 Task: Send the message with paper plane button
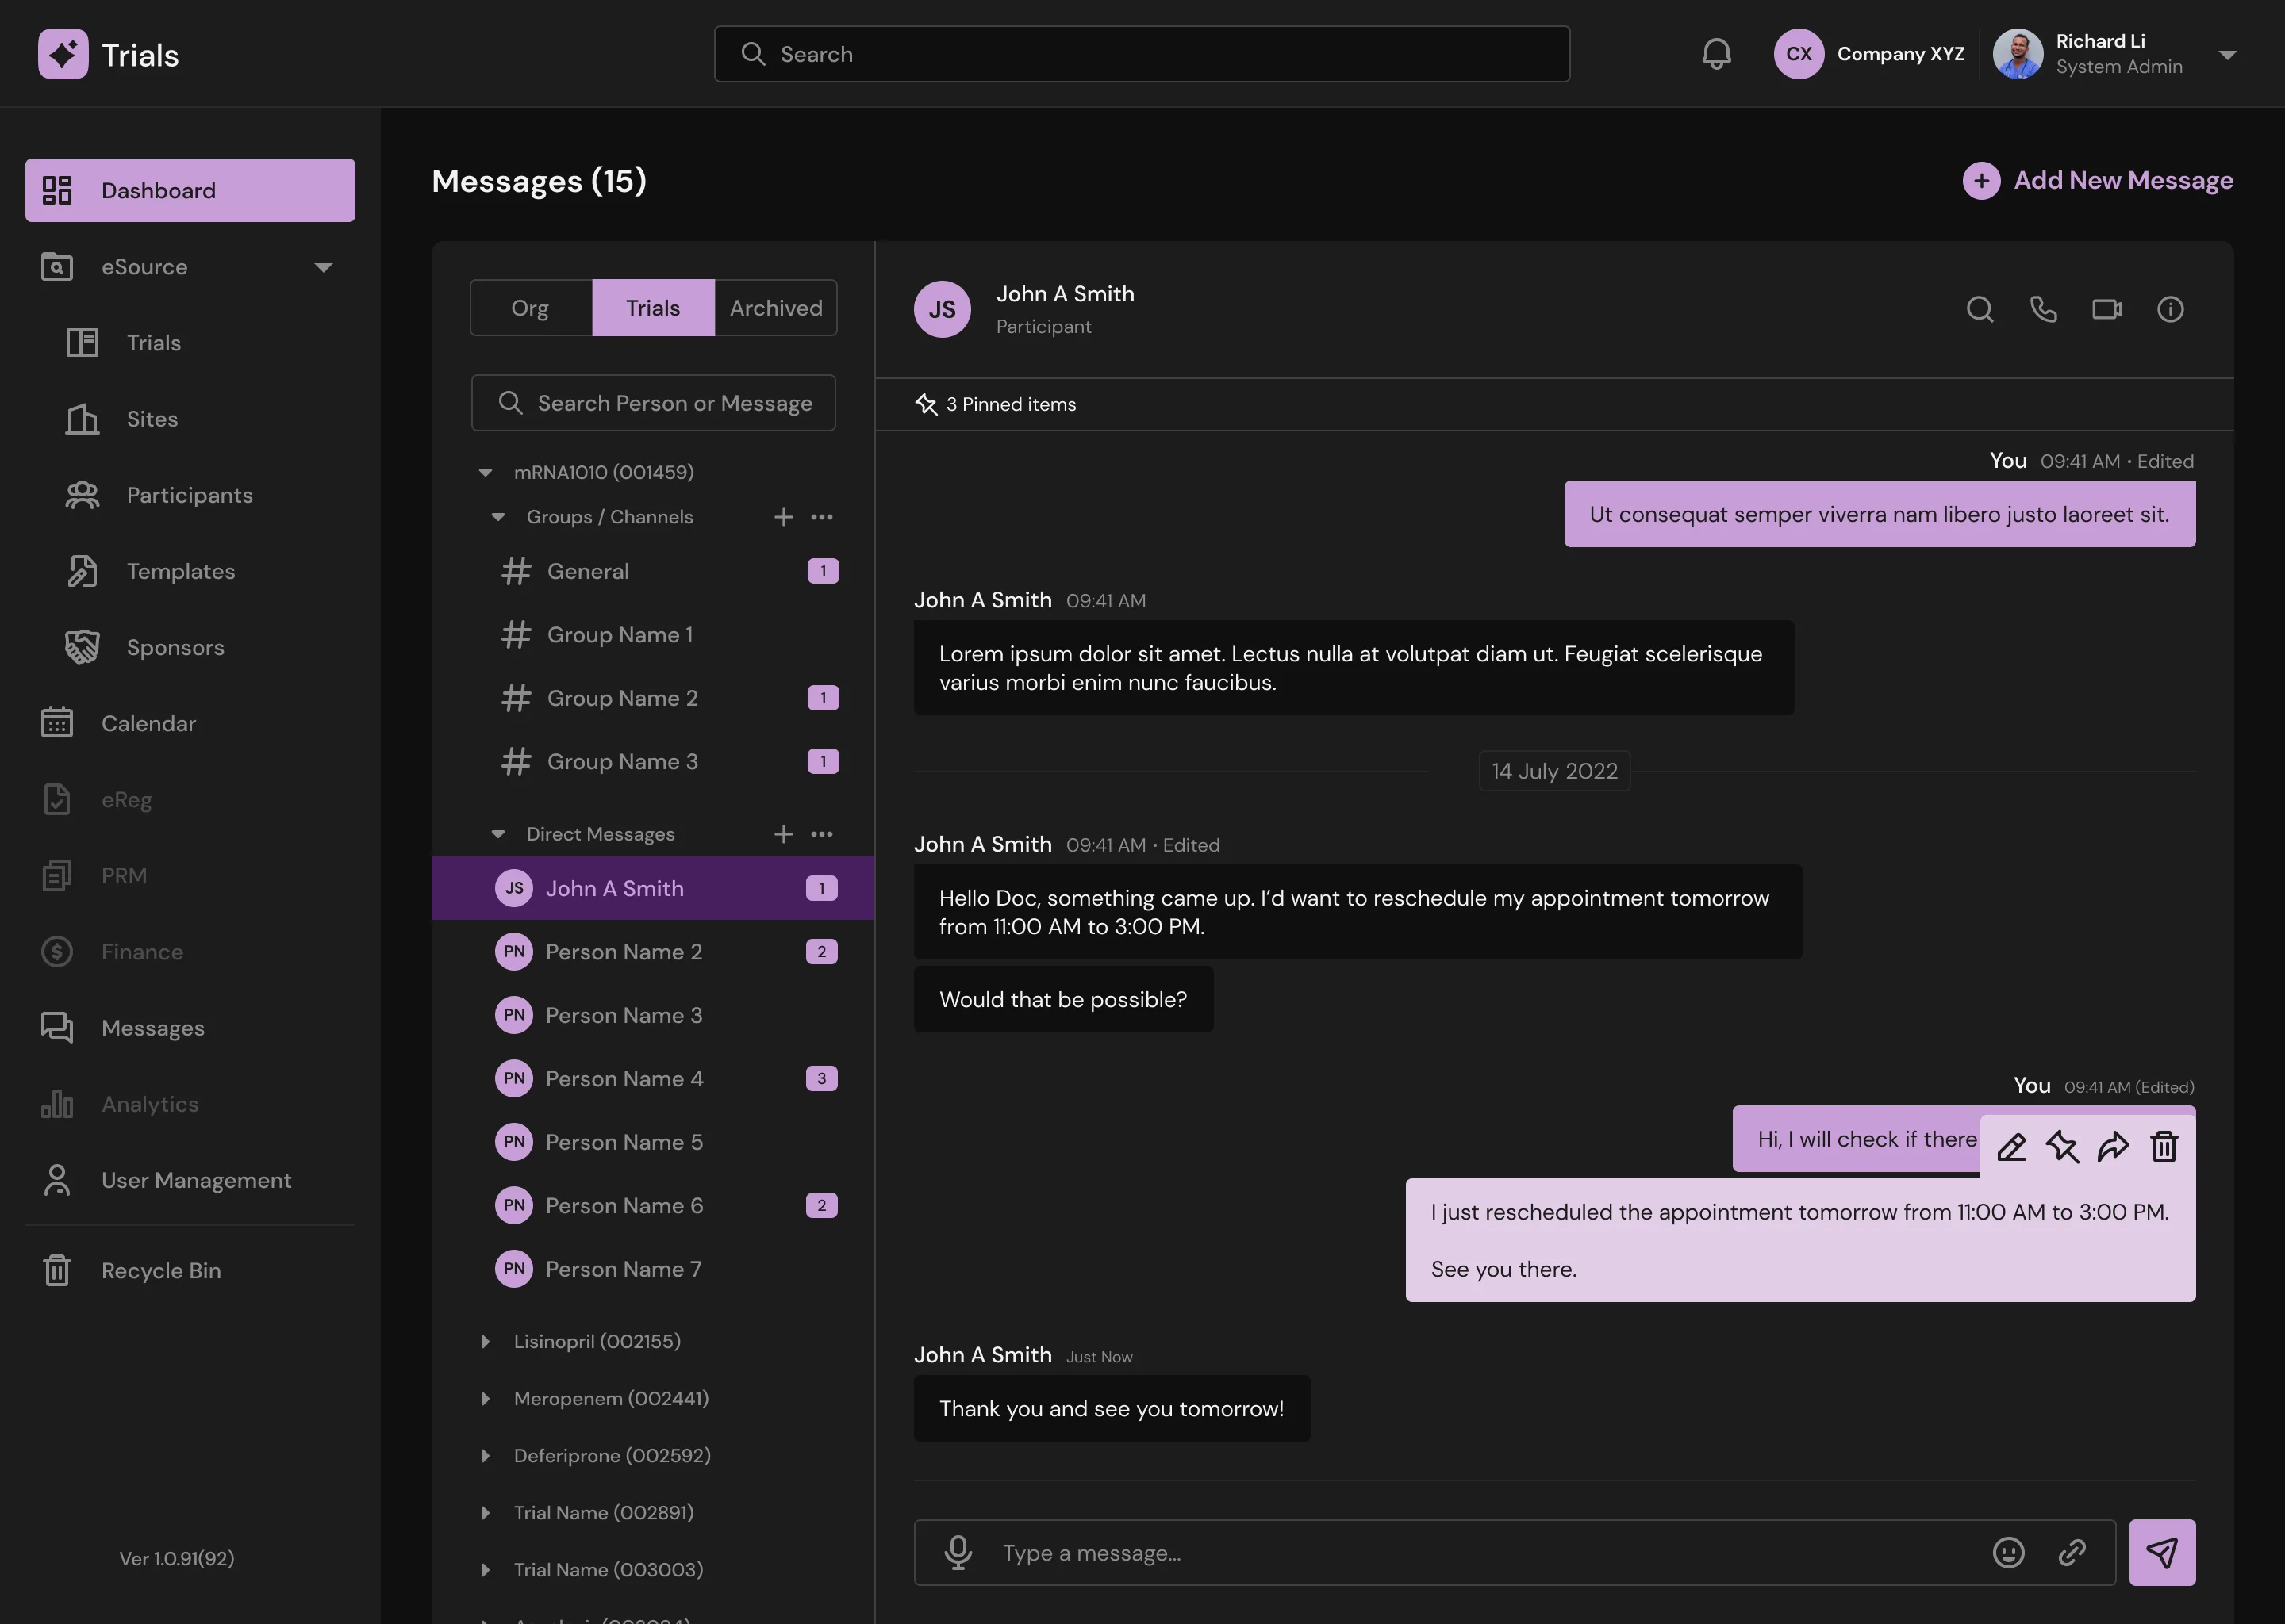pyautogui.click(x=2162, y=1552)
